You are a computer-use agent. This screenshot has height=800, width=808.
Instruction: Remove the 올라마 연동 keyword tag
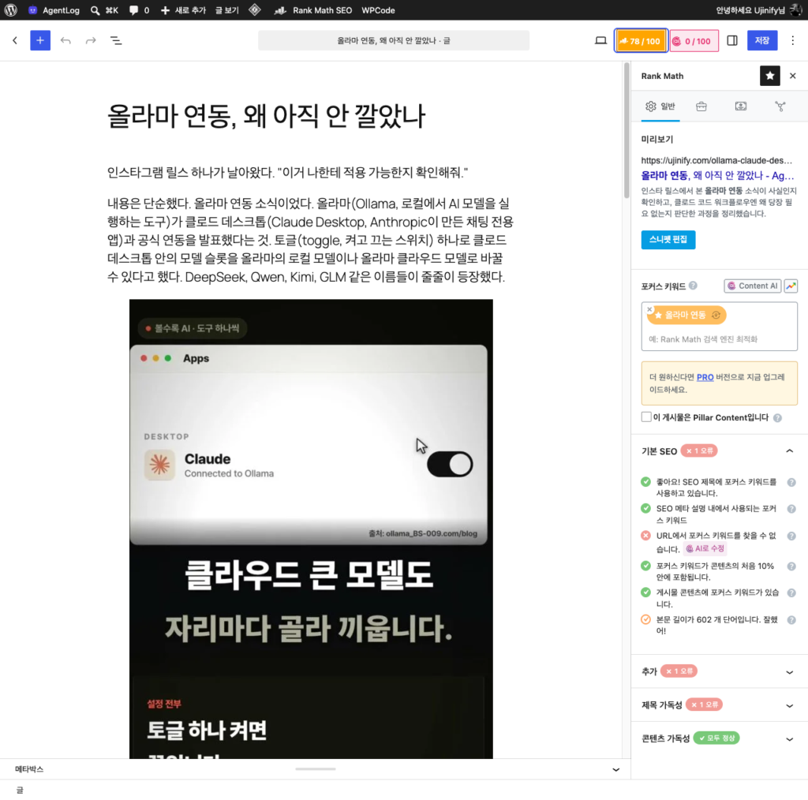click(650, 309)
